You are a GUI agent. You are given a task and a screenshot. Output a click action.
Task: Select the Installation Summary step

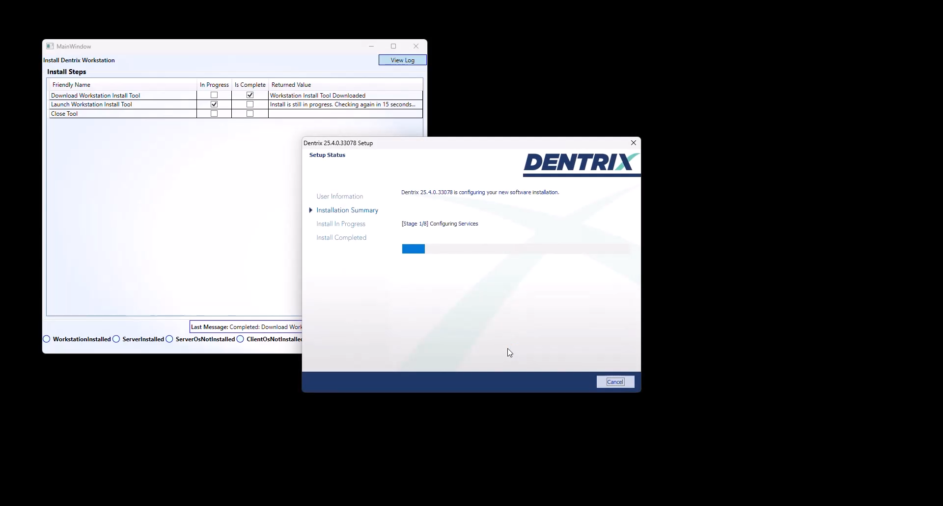(x=347, y=210)
